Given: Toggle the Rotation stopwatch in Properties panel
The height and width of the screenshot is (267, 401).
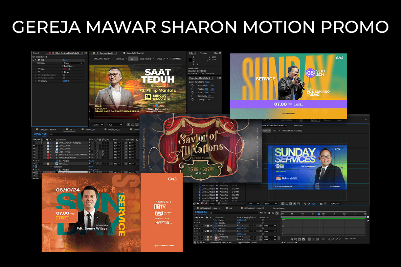Looking at the screenshot, I should [192, 96].
